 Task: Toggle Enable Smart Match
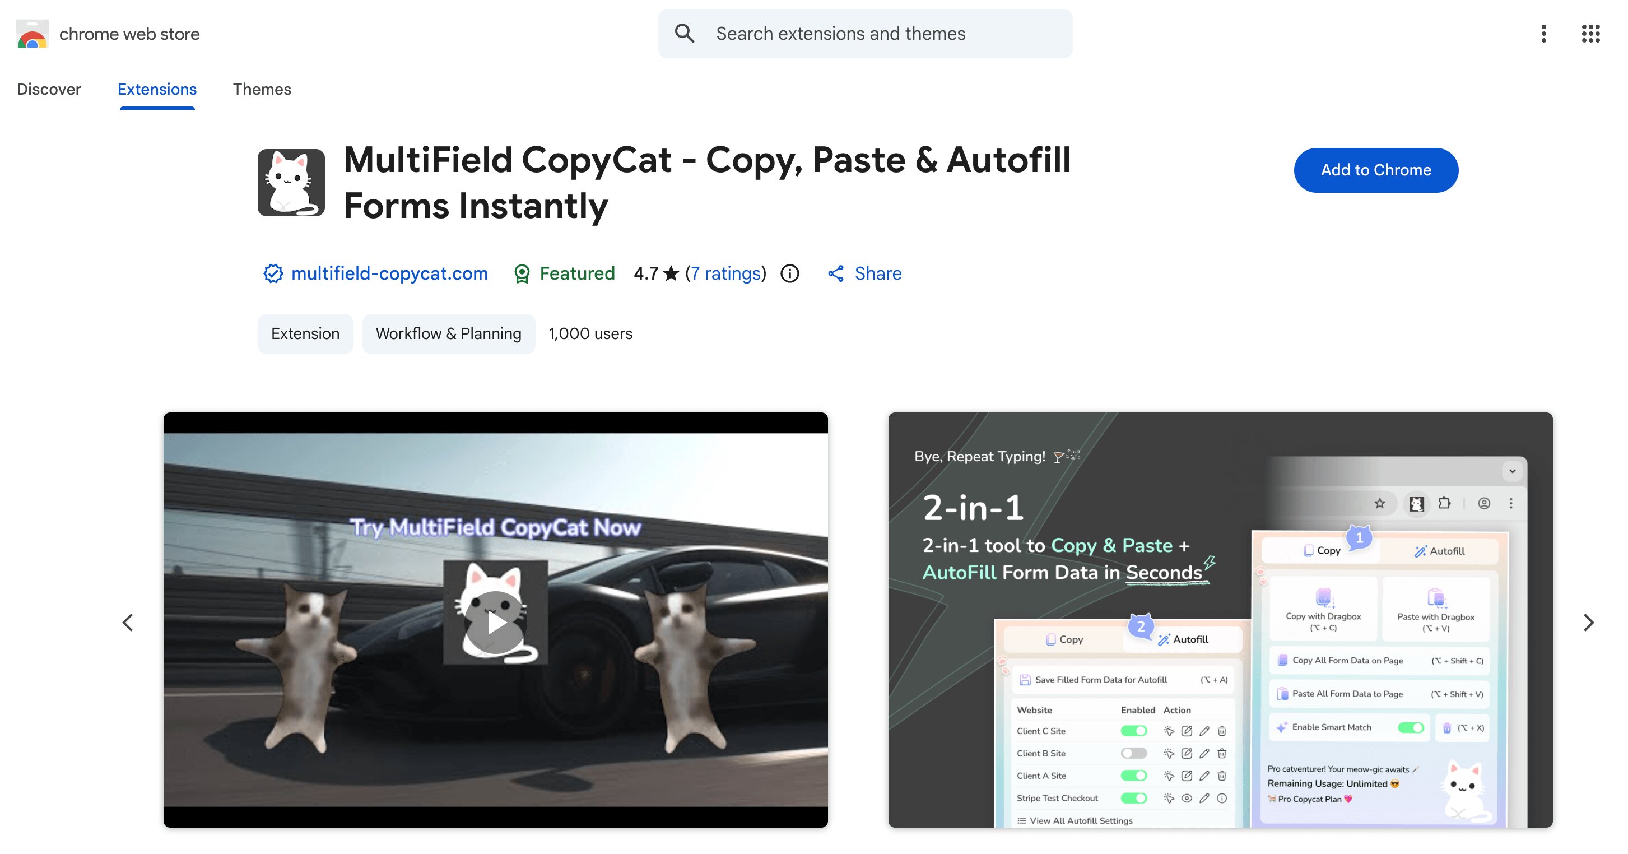[x=1411, y=727]
